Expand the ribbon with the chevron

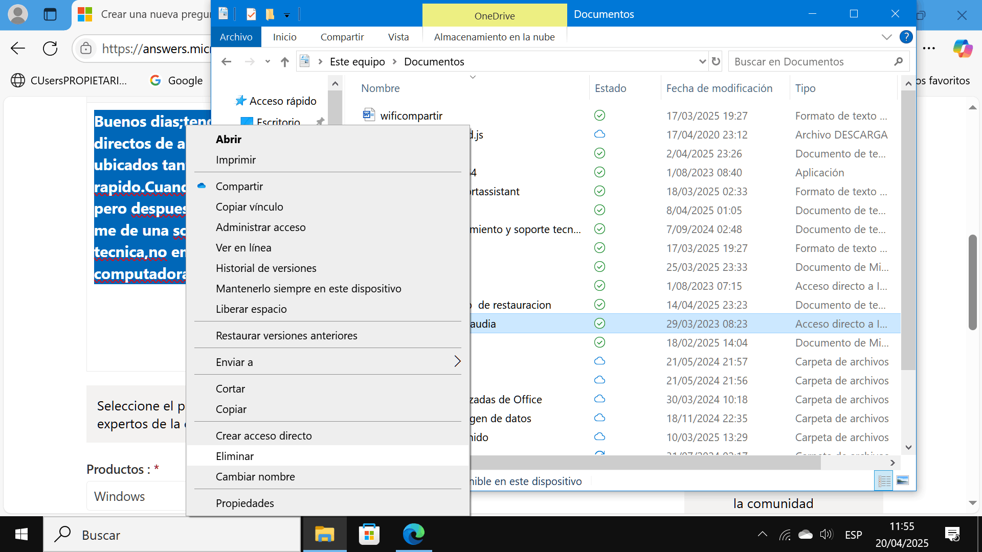887,37
